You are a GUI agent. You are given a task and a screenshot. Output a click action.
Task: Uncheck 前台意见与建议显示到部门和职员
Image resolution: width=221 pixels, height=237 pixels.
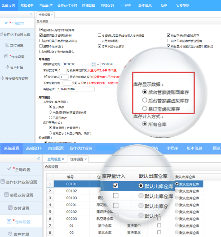pos(169,46)
